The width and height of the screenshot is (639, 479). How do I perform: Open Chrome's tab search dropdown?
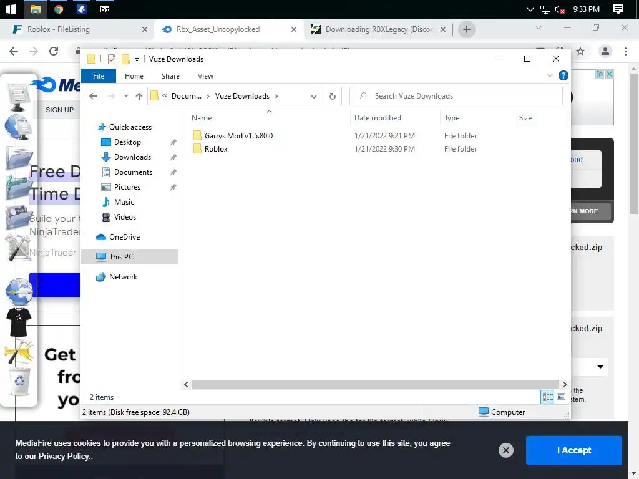coord(539,27)
